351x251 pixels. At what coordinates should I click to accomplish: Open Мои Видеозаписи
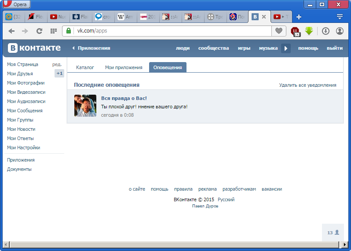[26, 92]
